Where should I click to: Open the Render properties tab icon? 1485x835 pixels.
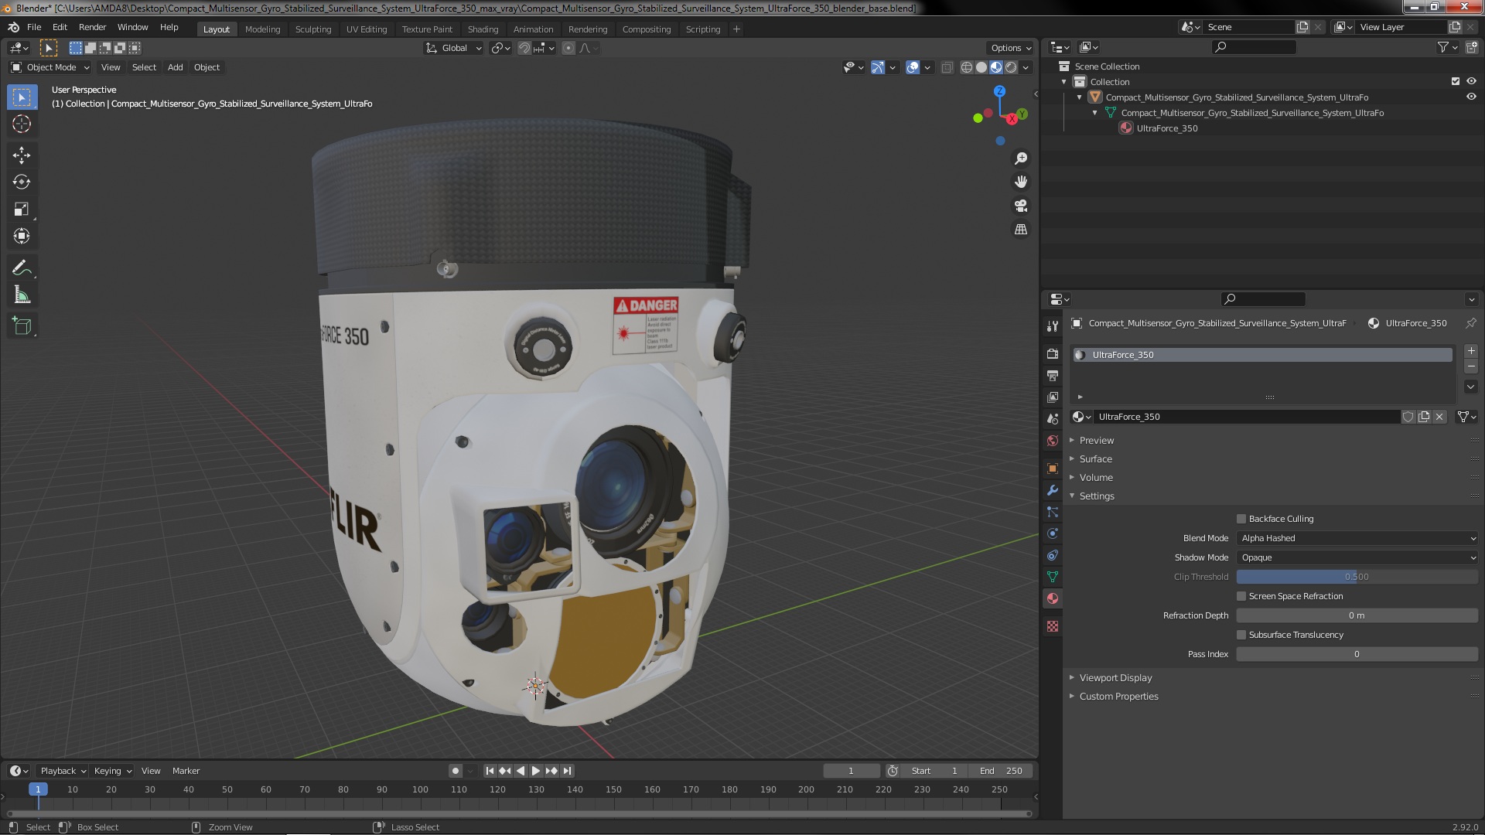click(1053, 353)
